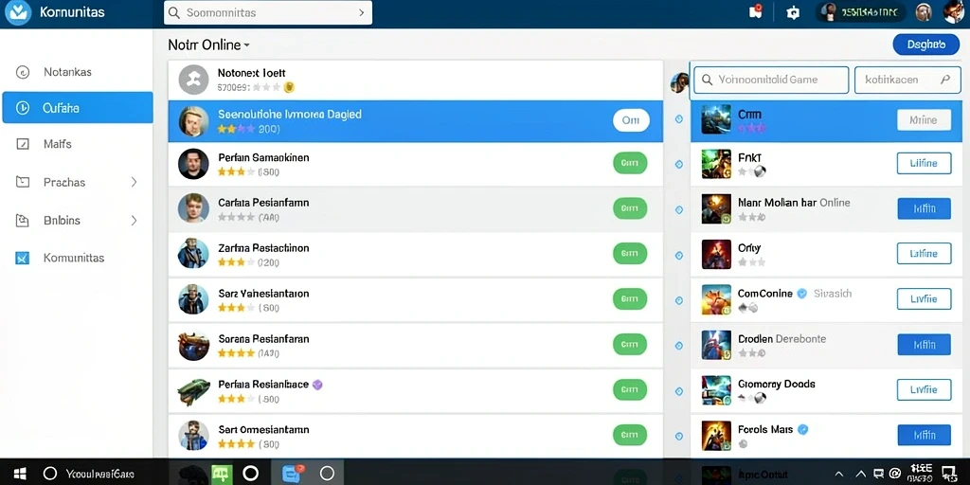This screenshot has height=485, width=970.
Task: Click the Komunitas app logo
Action: [18, 12]
